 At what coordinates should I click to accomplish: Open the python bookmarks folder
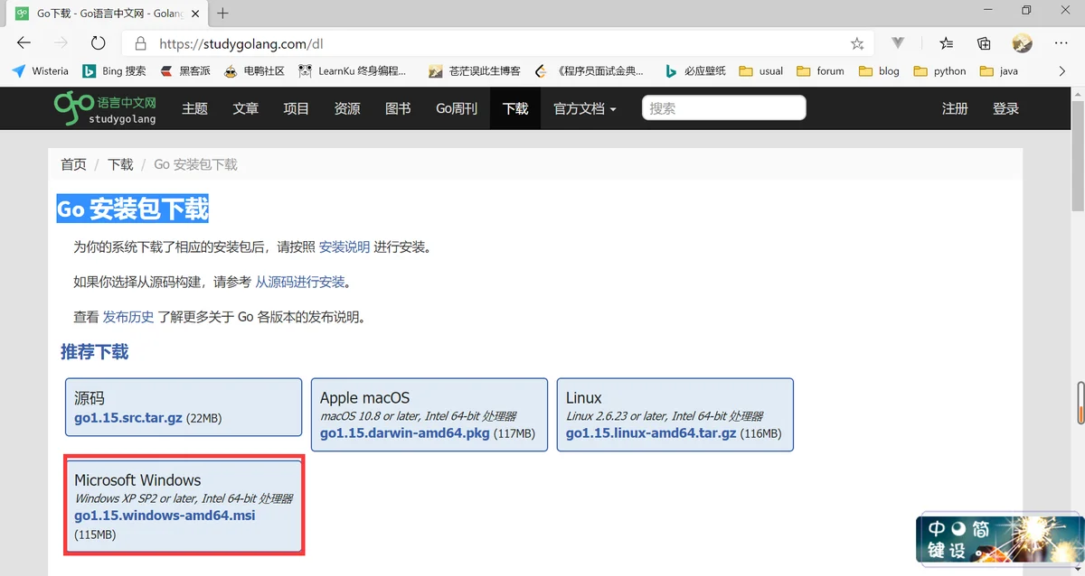[x=940, y=70]
